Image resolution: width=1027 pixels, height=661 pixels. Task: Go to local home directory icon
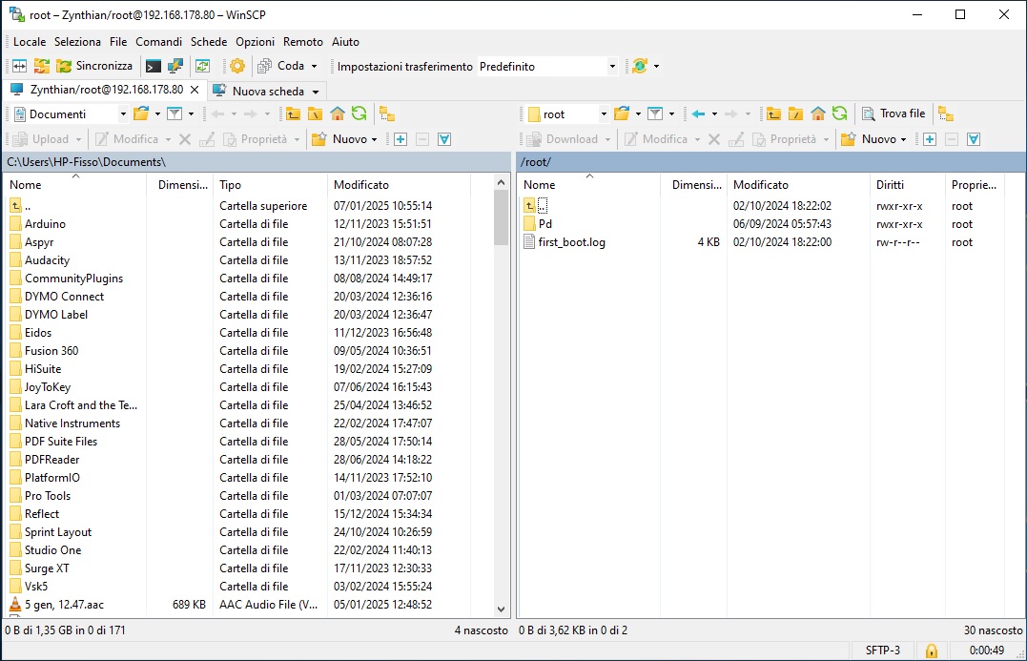[x=338, y=114]
